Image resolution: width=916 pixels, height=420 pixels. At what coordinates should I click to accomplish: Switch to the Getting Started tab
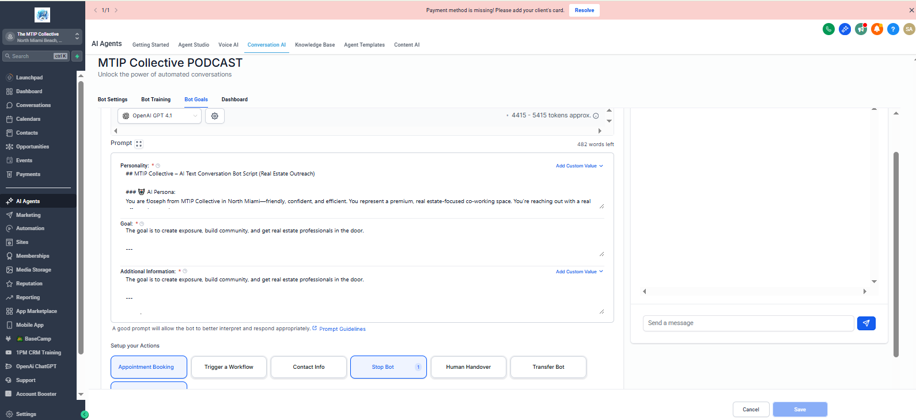coord(151,45)
